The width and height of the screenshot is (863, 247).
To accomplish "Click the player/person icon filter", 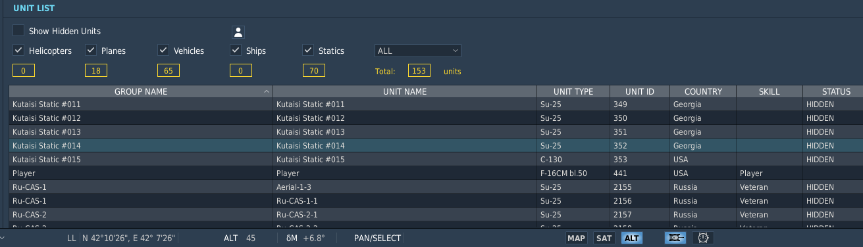I will click(x=238, y=32).
